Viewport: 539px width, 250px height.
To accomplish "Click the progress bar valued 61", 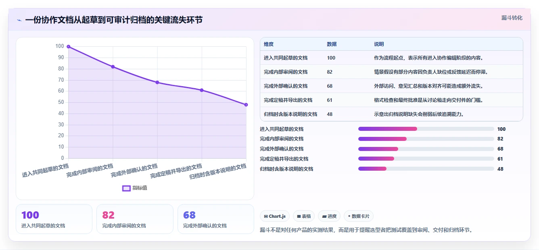I will (426, 159).
